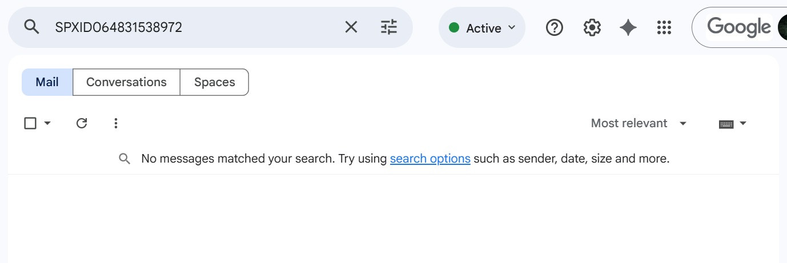This screenshot has height=263, width=787.
Task: Click the search field containing SPXID064831538972
Action: 194,27
